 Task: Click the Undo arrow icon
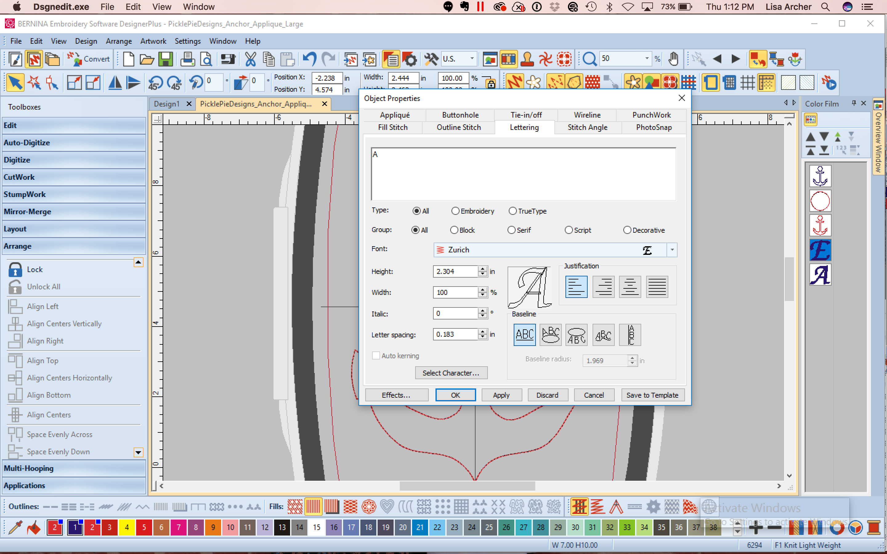(x=310, y=59)
